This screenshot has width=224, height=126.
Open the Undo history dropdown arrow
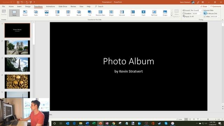24,2
